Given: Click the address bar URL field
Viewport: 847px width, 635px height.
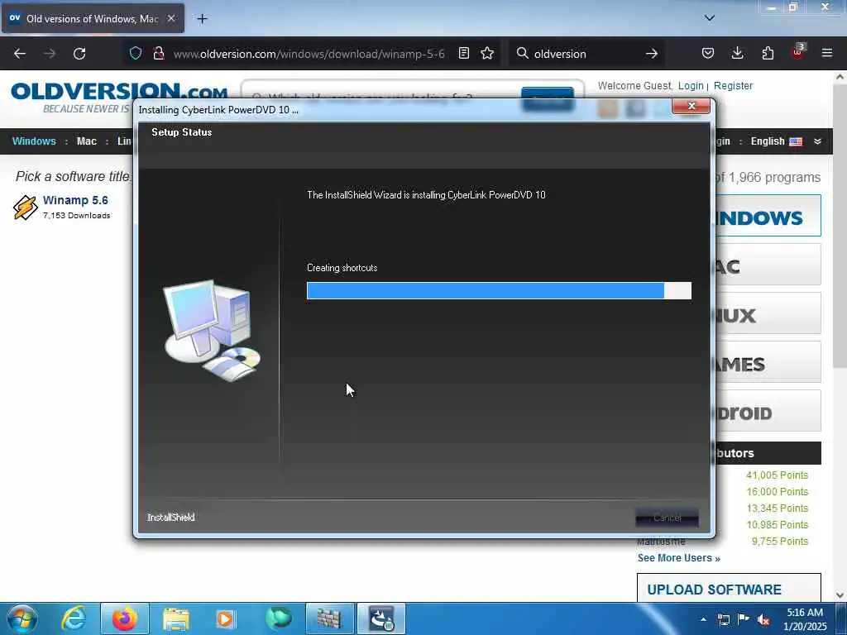Looking at the screenshot, I should tap(309, 54).
